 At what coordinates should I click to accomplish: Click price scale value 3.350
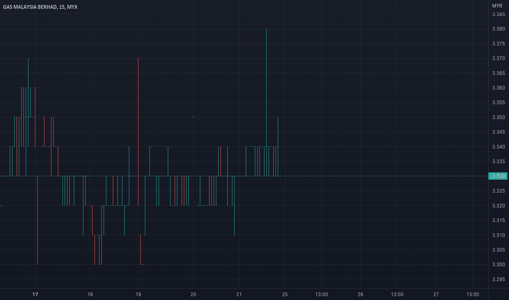coord(498,117)
